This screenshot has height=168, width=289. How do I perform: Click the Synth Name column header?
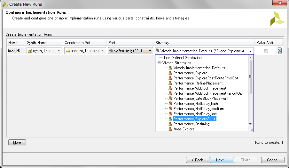[44, 43]
